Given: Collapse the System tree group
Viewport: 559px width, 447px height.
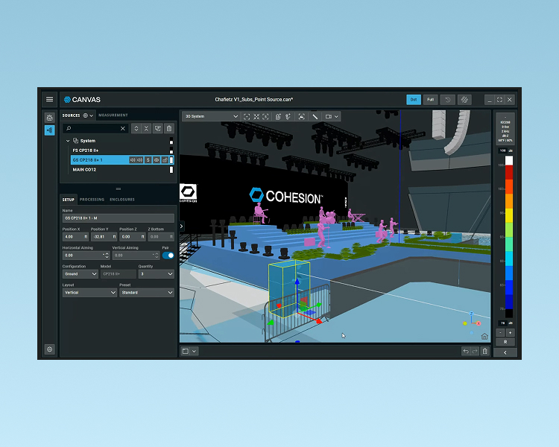Looking at the screenshot, I should click(68, 141).
